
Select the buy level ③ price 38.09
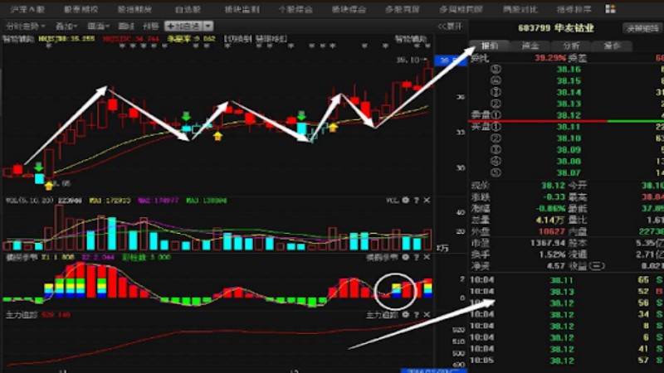click(x=569, y=150)
